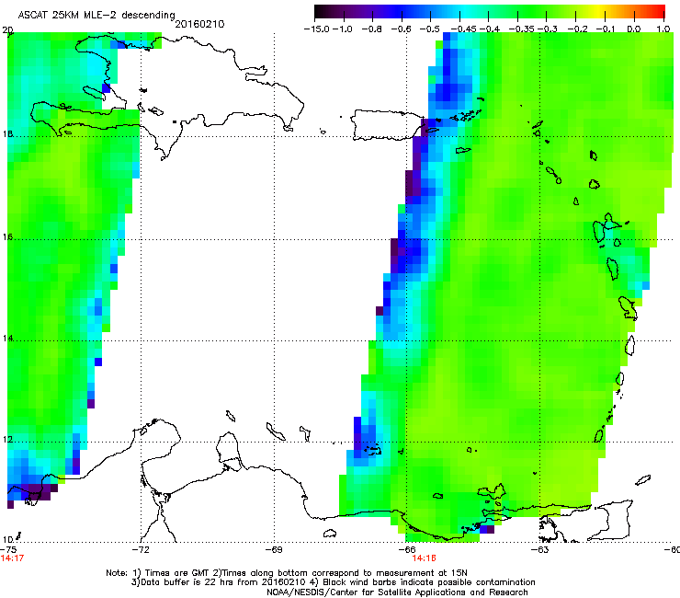The image size is (680, 598).
Task: Click the '-15.0' color scale label
Action: point(317,29)
